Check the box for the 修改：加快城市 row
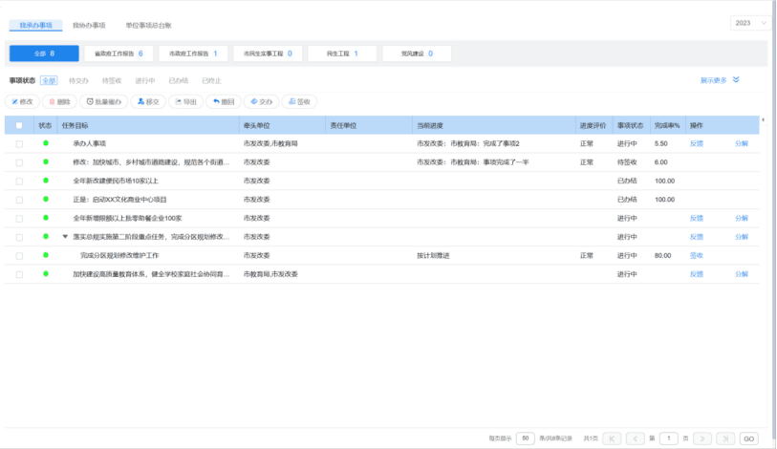777x449 pixels. click(x=19, y=162)
